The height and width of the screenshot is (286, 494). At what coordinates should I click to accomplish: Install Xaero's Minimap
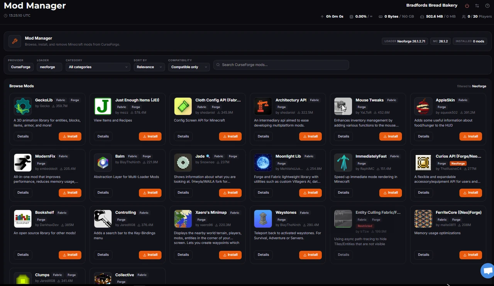230,255
